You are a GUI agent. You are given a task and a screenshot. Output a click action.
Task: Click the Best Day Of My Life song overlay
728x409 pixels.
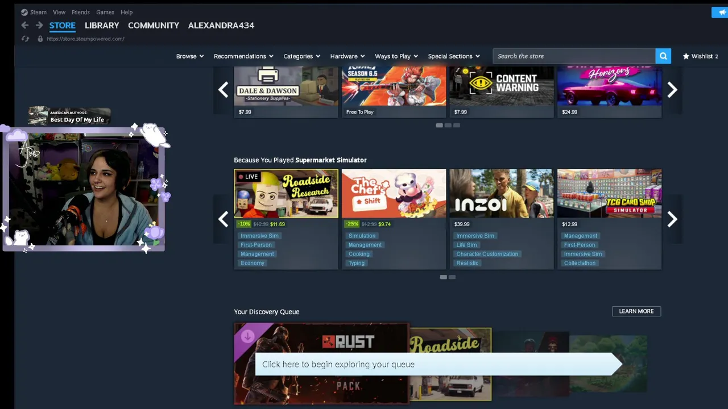click(69, 116)
